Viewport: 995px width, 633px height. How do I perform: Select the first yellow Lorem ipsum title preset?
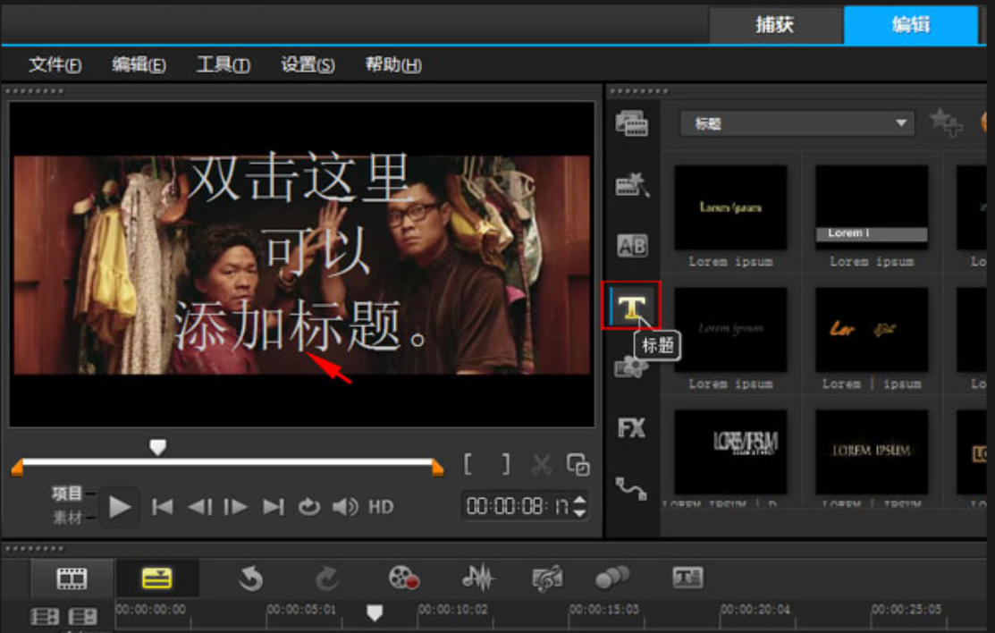point(730,207)
